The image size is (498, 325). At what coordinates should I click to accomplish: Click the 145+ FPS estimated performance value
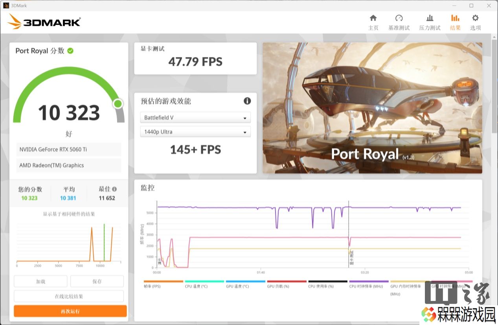[195, 150]
